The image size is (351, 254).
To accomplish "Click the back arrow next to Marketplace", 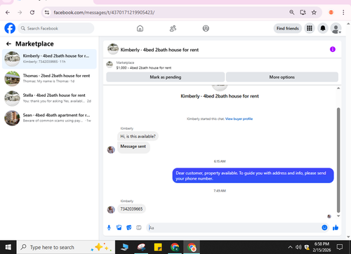I will point(8,44).
